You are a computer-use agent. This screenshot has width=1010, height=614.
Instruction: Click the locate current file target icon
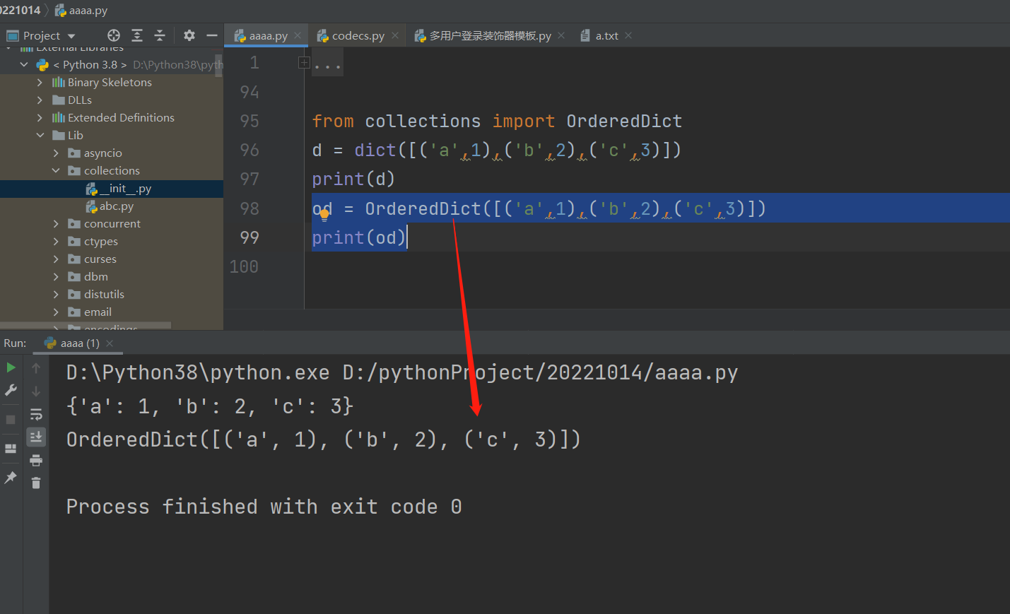[114, 35]
